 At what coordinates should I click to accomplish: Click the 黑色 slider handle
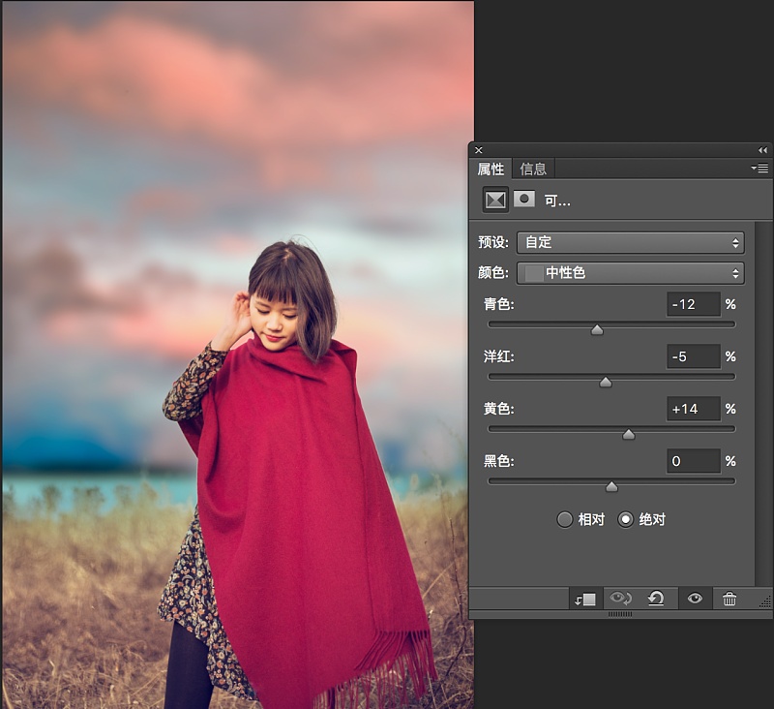click(611, 486)
